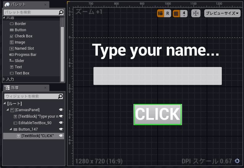Click the R localization preview button
Viewport: 244px width, 168px height.
[167, 14]
